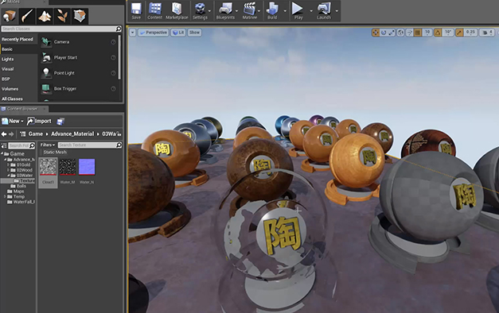Toggle world/local coordinate system globe icon
The width and height of the screenshot is (499, 313).
pos(400,33)
